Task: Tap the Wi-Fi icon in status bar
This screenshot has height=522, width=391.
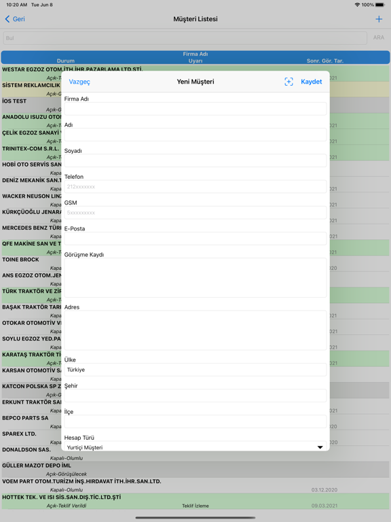Action: click(x=357, y=5)
